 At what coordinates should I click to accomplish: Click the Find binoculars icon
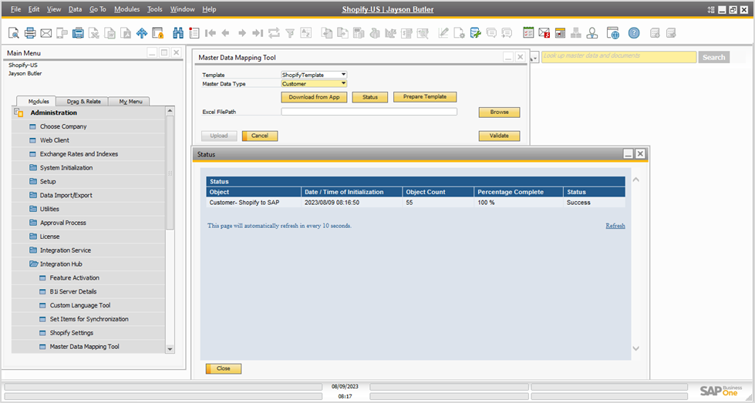coord(178,33)
